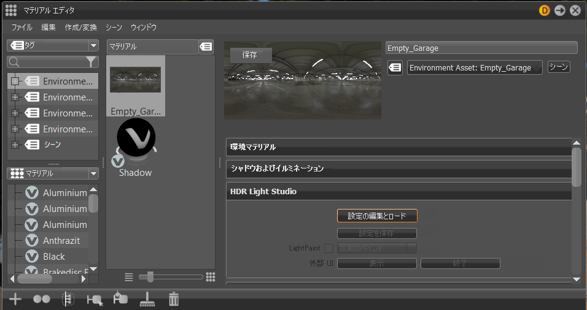This screenshot has width=587, height=310.
Task: Click the filter funnel icon in search box
Action: click(91, 62)
